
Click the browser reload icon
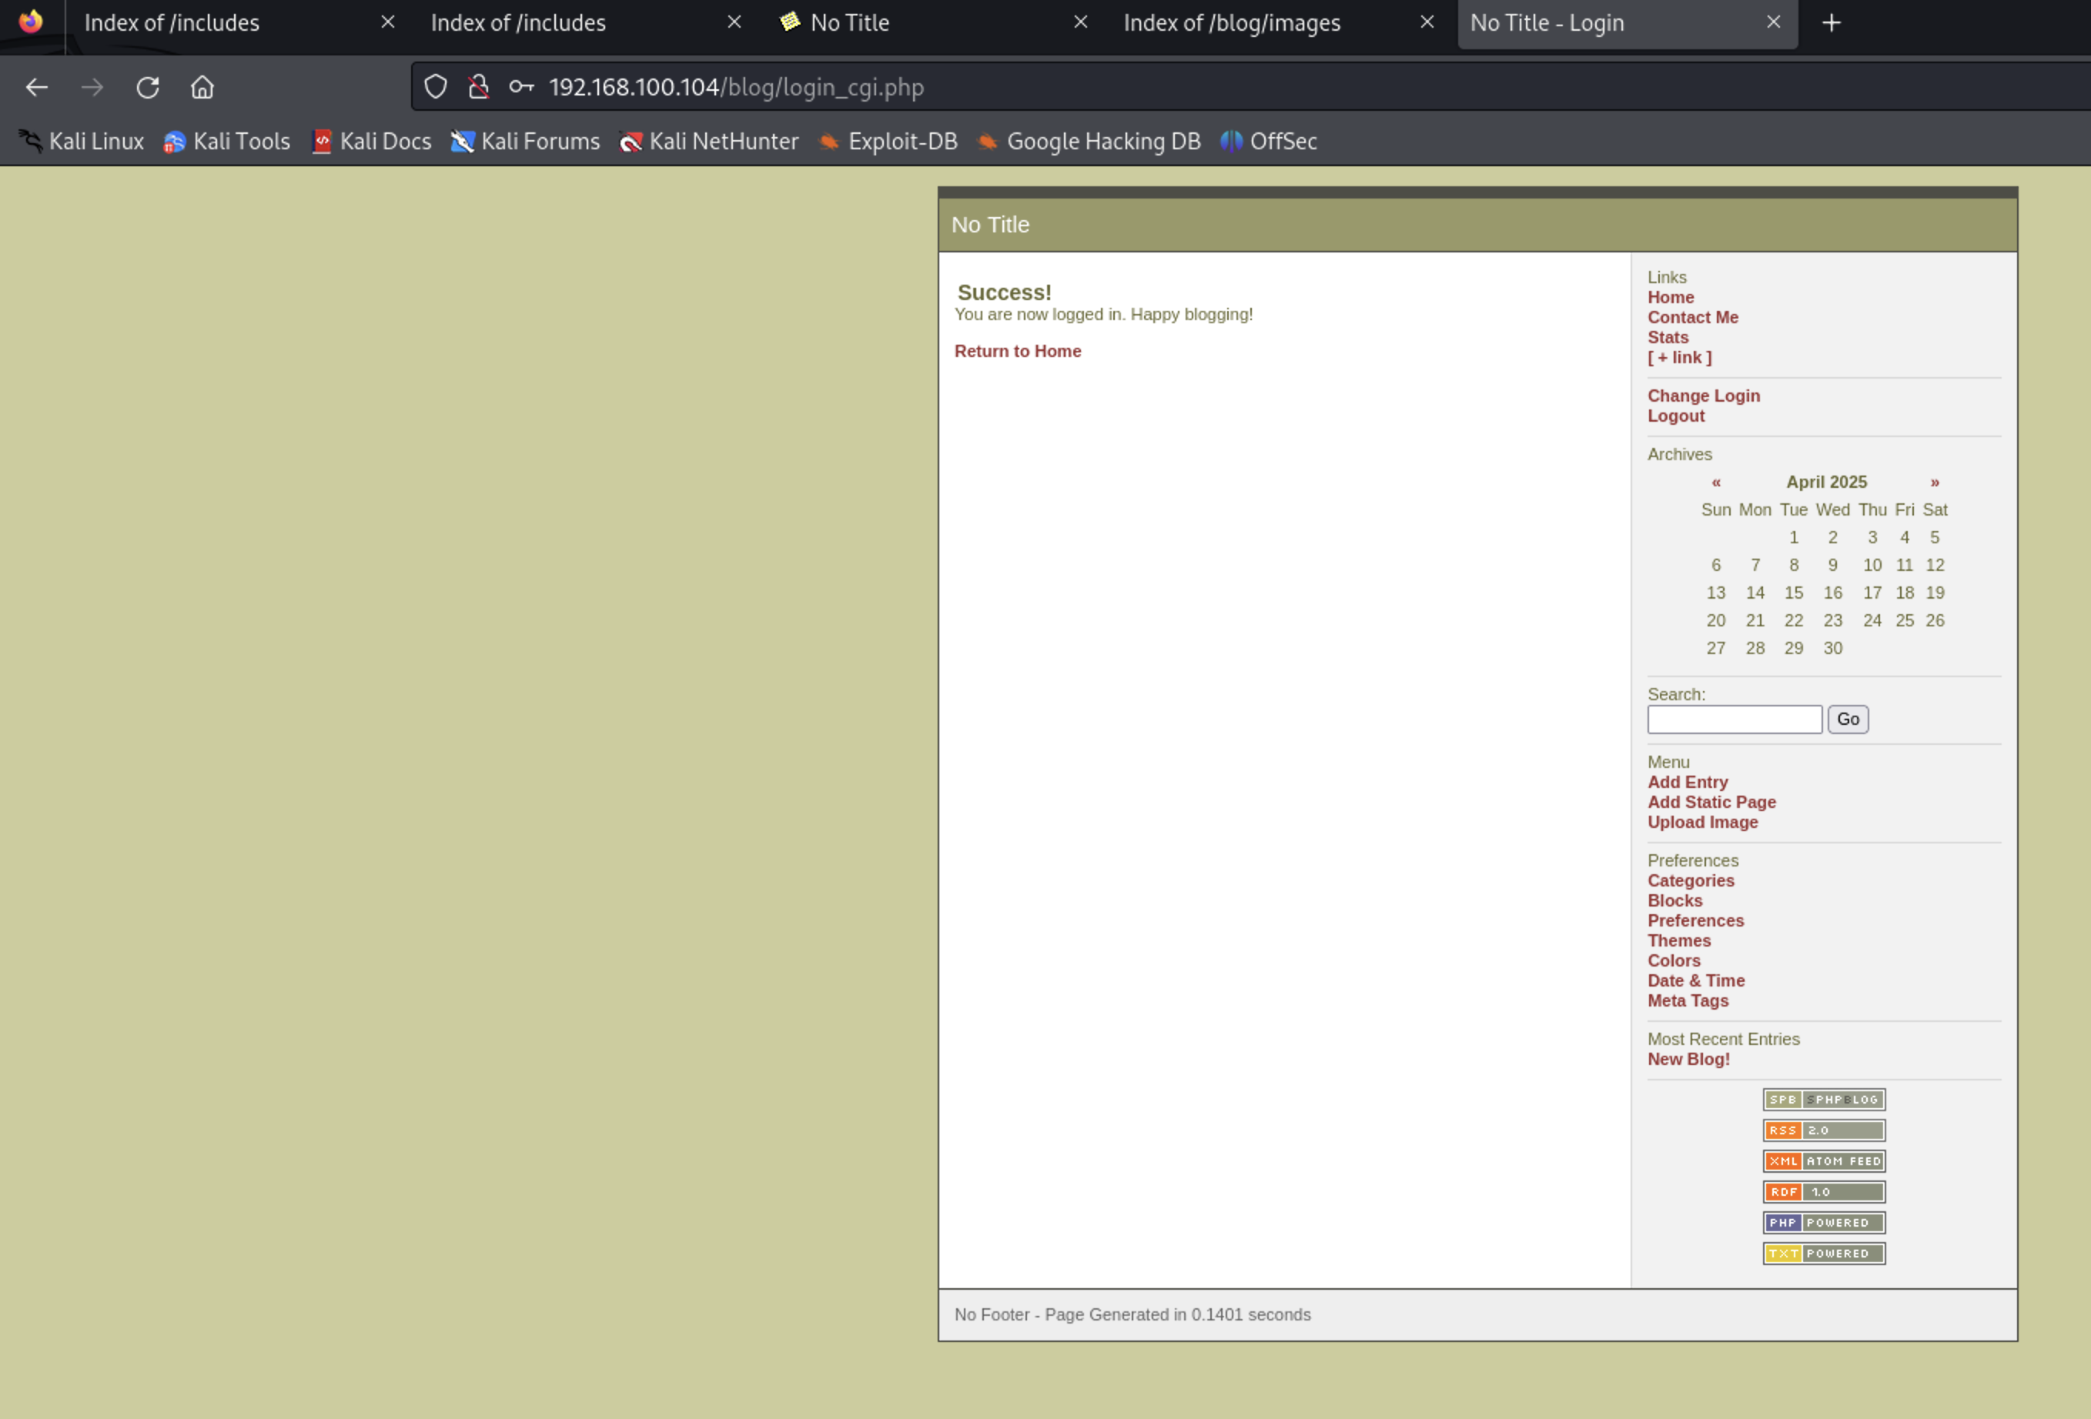tap(148, 87)
